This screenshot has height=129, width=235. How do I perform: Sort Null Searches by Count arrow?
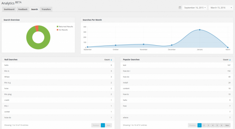point(111,60)
